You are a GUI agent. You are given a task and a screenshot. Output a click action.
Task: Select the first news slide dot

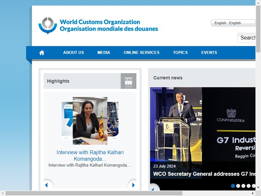pyautogui.click(x=233, y=186)
